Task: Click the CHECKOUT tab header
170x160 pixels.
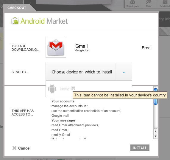Action: (x=17, y=8)
